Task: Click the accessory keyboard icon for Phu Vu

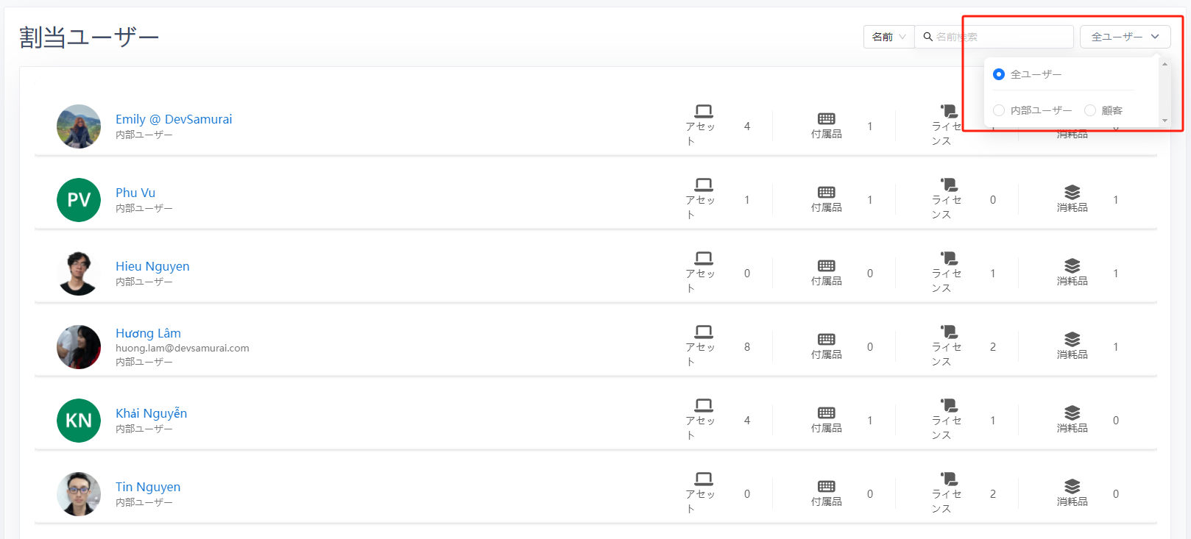Action: [827, 192]
